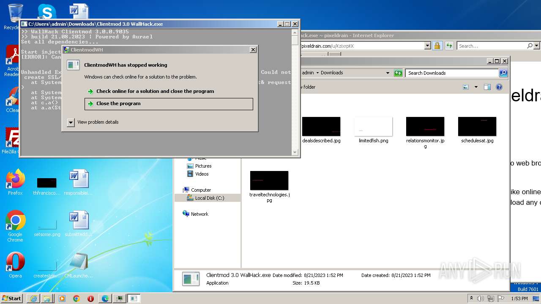Image resolution: width=541 pixels, height=304 pixels.
Task: Change view icon in Explorer toolbar
Action: pyautogui.click(x=466, y=87)
